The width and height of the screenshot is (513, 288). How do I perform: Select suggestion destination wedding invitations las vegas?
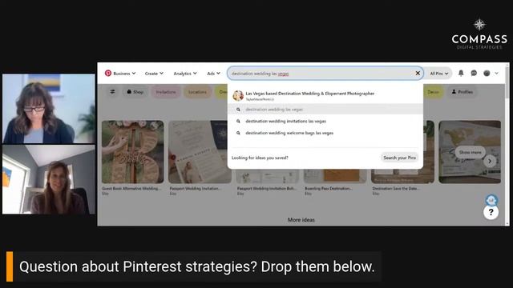pyautogui.click(x=325, y=121)
